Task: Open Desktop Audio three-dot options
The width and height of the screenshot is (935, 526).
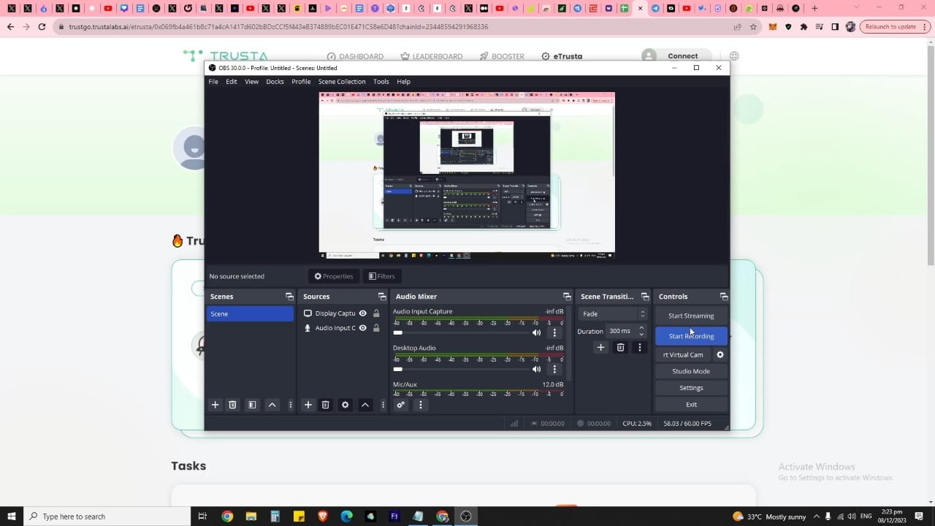Action: tap(554, 369)
